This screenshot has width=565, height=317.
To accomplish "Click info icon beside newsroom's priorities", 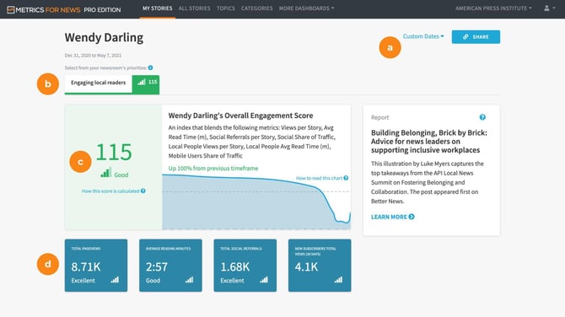I will (x=151, y=67).
